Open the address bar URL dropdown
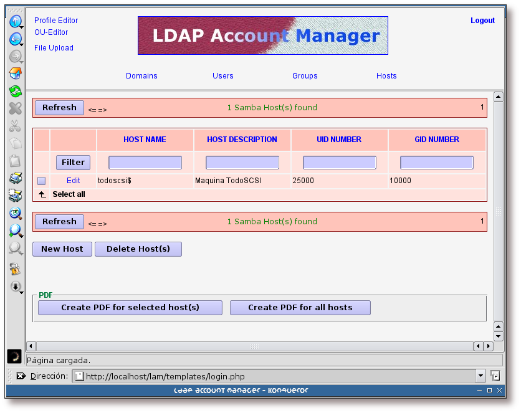 tap(480, 376)
